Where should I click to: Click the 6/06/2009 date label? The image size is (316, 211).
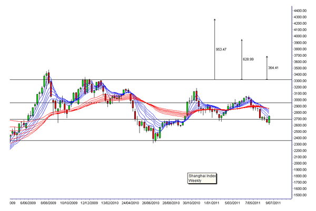[28, 203]
